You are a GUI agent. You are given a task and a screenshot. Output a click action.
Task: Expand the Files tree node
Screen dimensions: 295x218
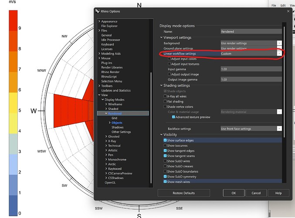[x=99, y=31]
